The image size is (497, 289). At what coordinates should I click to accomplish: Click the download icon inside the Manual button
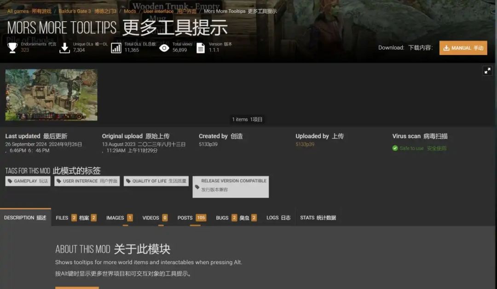(x=446, y=48)
